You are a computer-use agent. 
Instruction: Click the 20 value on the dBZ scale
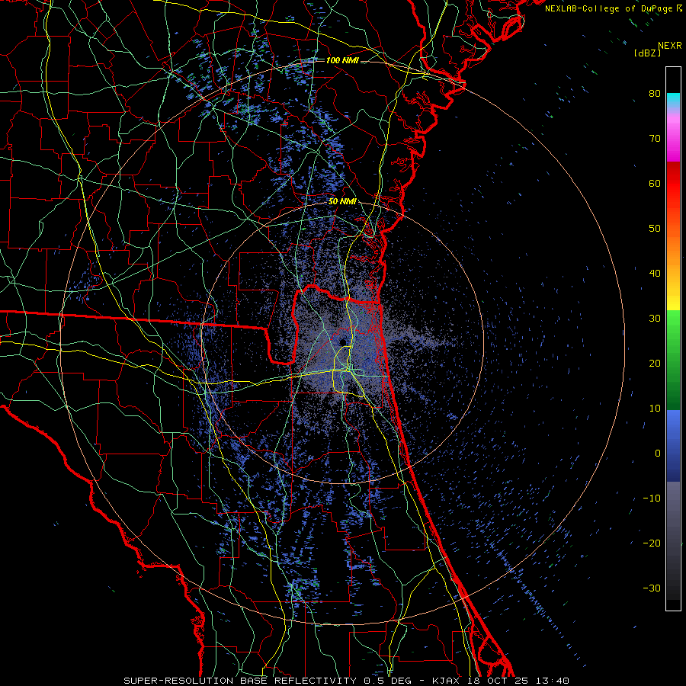click(655, 363)
